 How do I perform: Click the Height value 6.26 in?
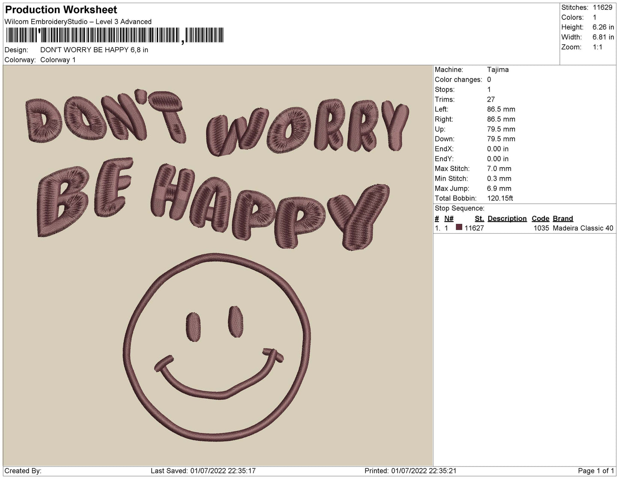point(603,27)
